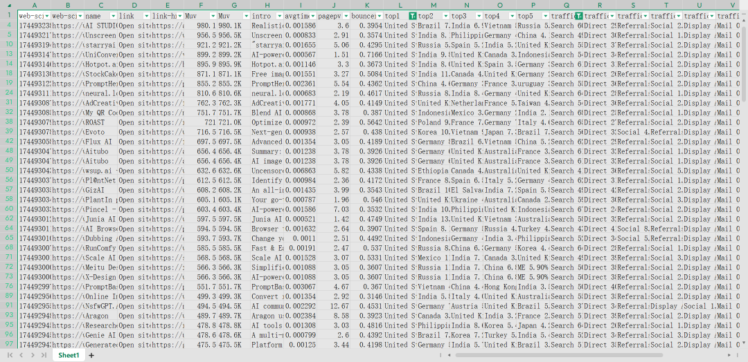The height and width of the screenshot is (362, 748).
Task: Select the Muv cell "721.0K"
Action: pos(234,122)
